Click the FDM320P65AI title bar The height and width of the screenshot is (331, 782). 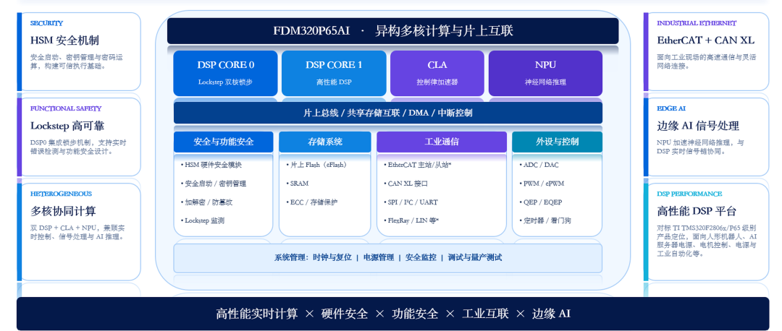pyautogui.click(x=393, y=31)
